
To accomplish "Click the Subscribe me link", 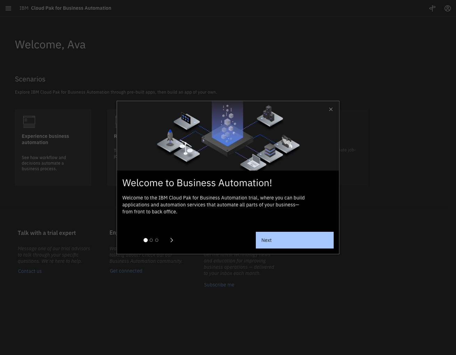I will (x=219, y=285).
